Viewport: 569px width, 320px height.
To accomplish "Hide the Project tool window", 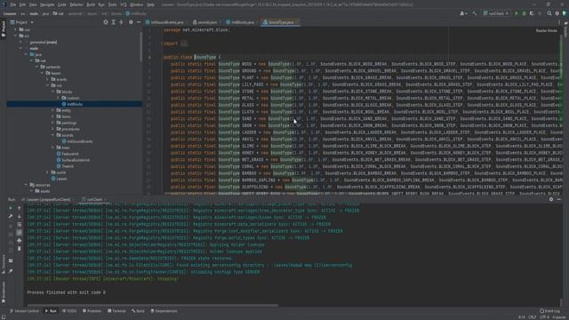I will pos(139,22).
